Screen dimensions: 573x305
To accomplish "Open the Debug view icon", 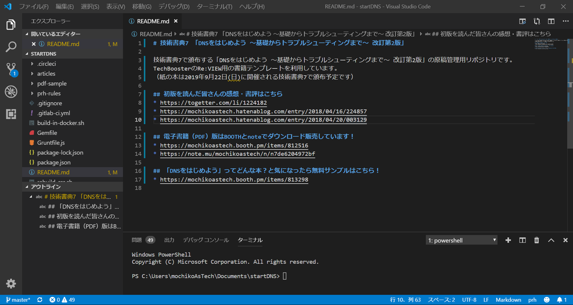I will 11,92.
